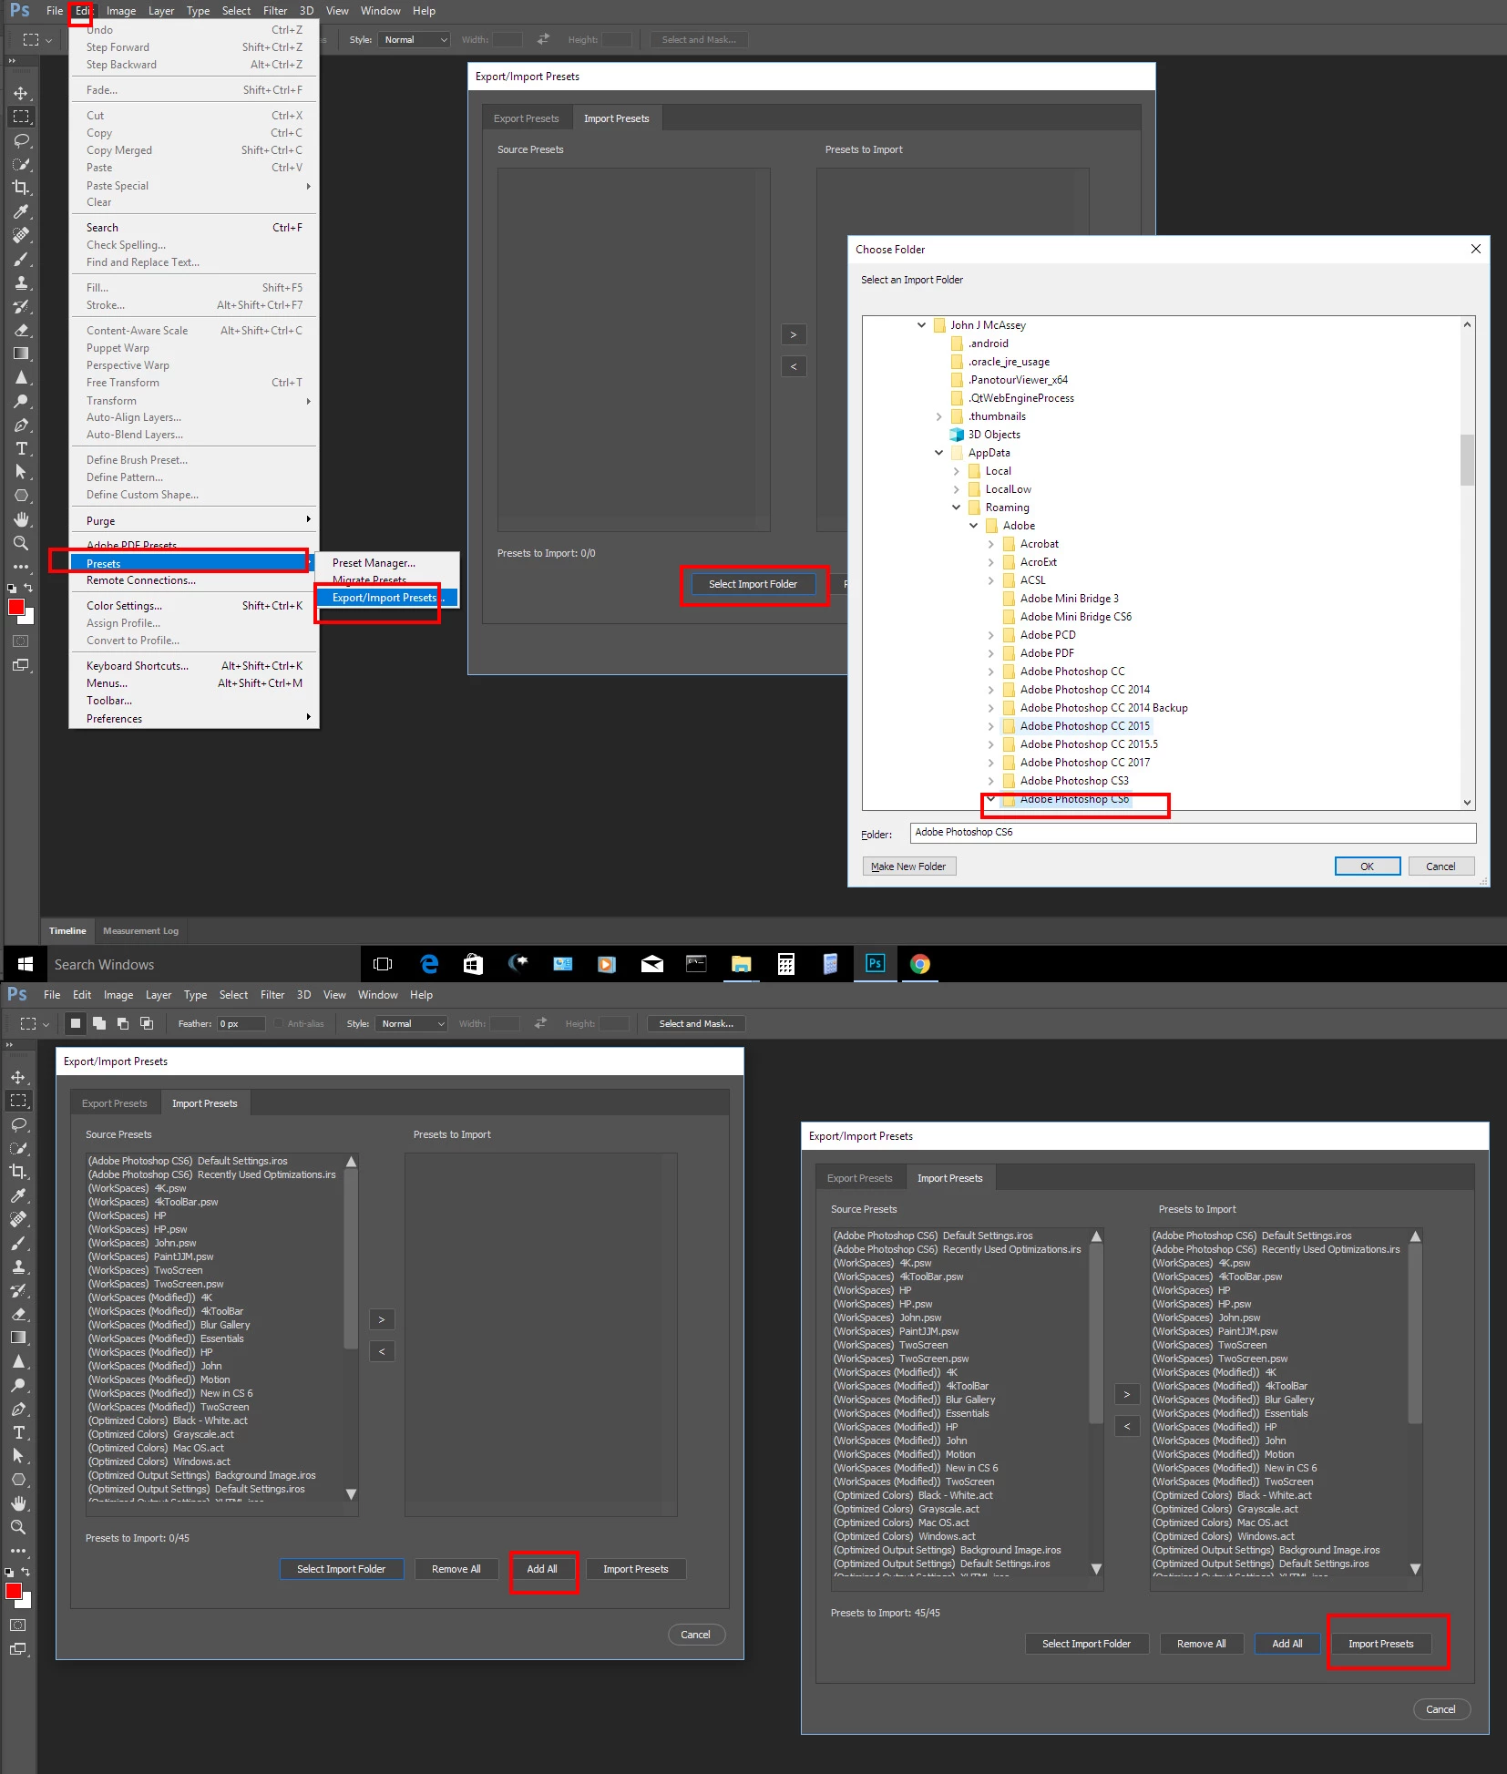Screen dimensions: 1507x1774
Task: Select the Lasso tool in the upper Photoshop toolbar
Action: pyautogui.click(x=20, y=140)
